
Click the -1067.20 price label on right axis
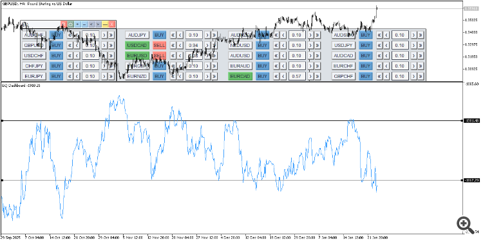click(x=471, y=180)
